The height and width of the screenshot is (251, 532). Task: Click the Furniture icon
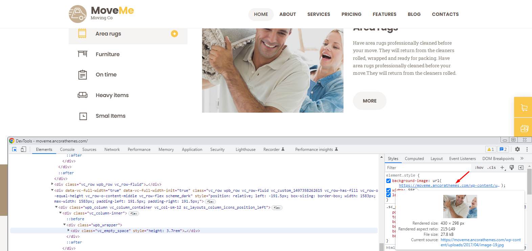click(x=83, y=54)
